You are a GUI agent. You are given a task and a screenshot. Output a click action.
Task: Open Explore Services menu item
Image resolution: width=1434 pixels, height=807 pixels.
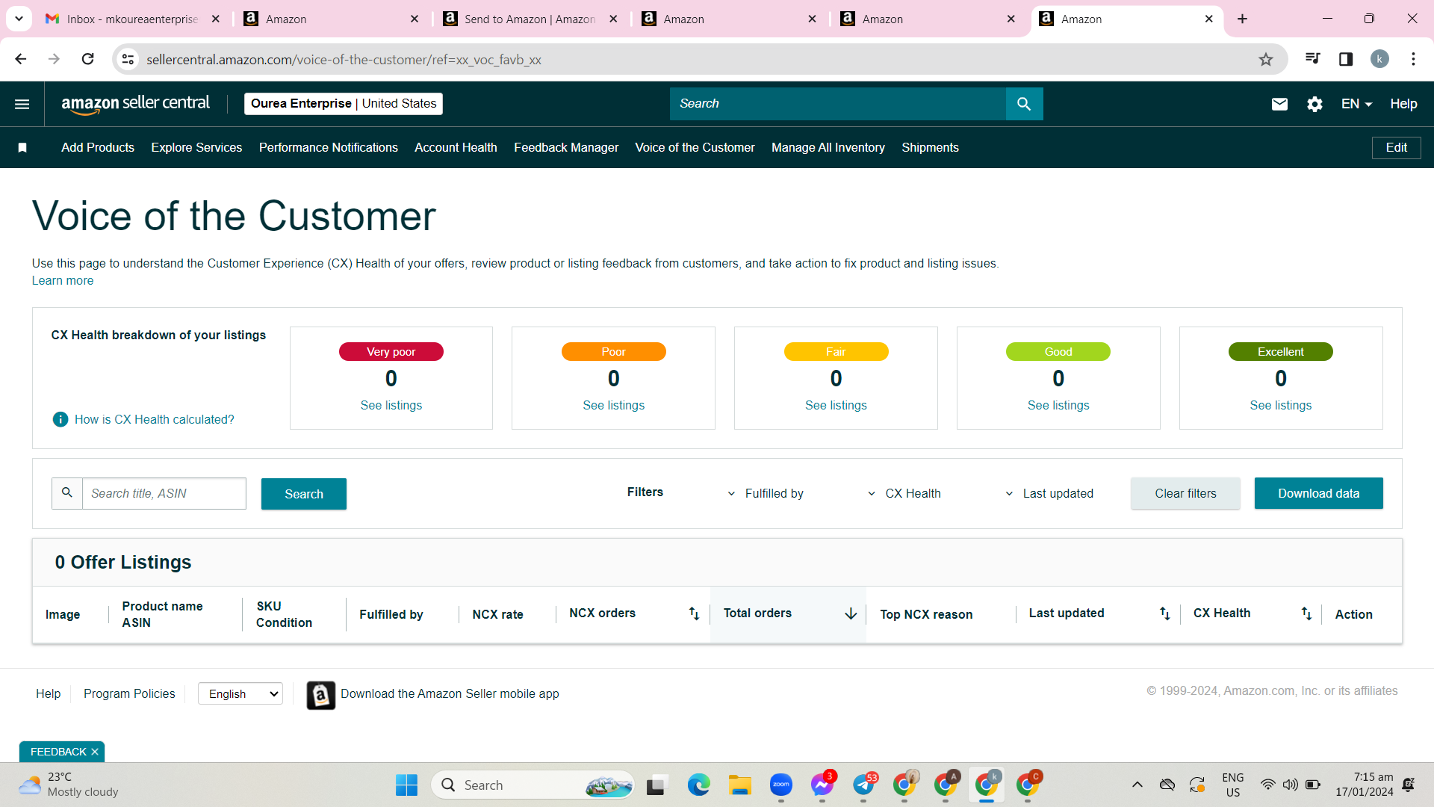tap(196, 148)
